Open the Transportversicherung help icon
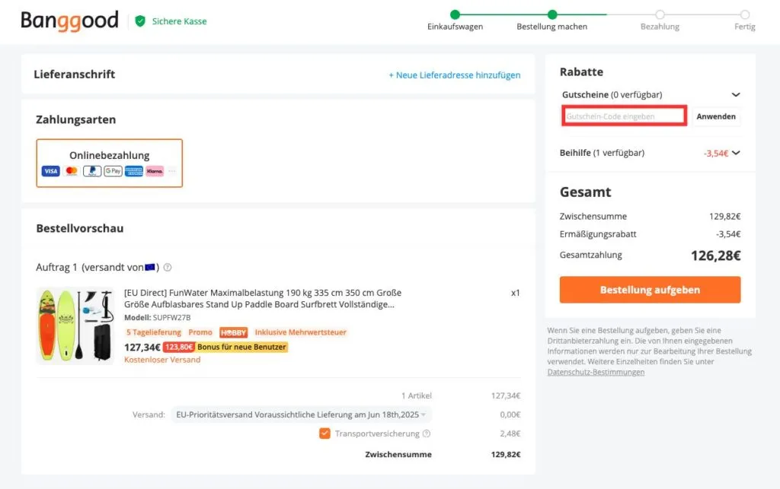The height and width of the screenshot is (489, 780). click(x=425, y=433)
